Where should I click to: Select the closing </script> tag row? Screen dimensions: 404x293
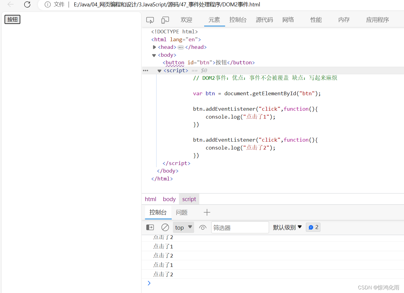(177, 163)
